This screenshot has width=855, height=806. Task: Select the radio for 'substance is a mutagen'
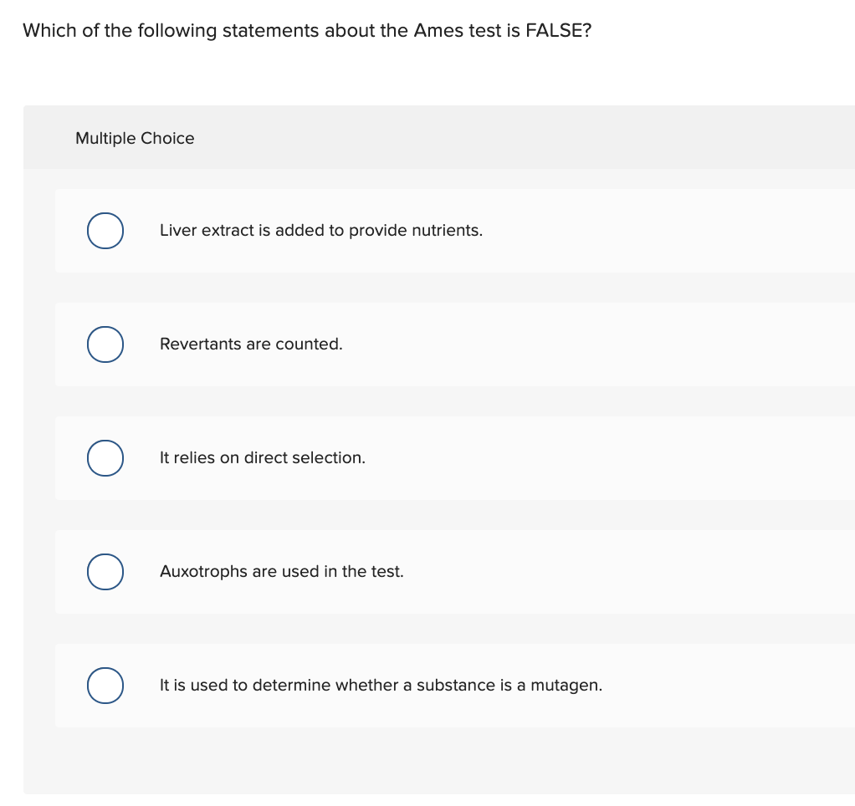[105, 686]
